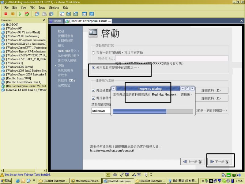
Task: Select [MS-DOS] in Favorites
Action: pyautogui.click(x=12, y=25)
